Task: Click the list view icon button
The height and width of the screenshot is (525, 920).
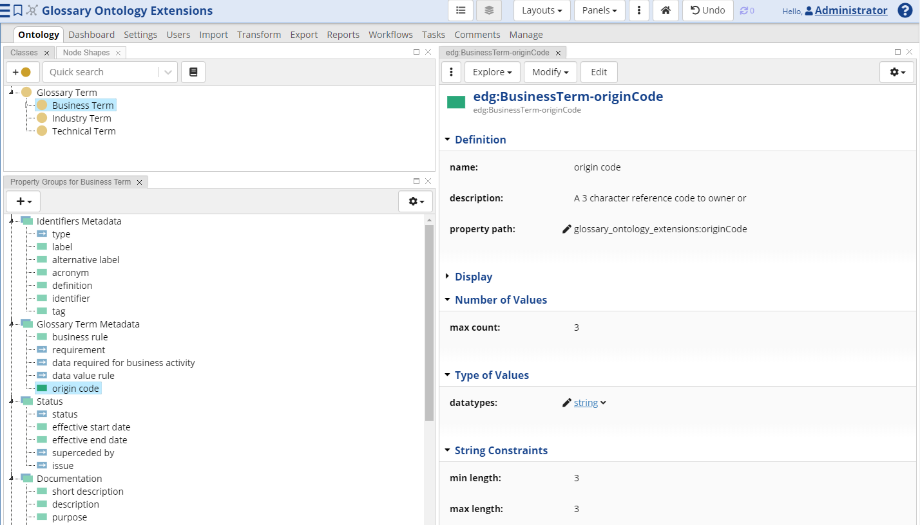Action: click(460, 10)
